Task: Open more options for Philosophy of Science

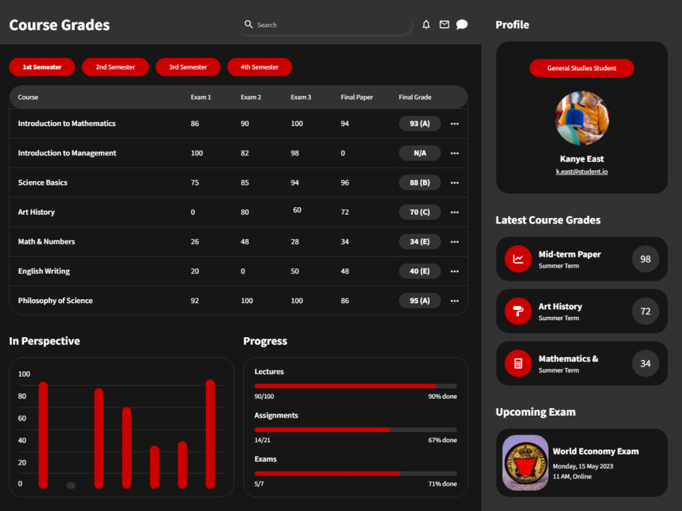Action: [x=454, y=301]
